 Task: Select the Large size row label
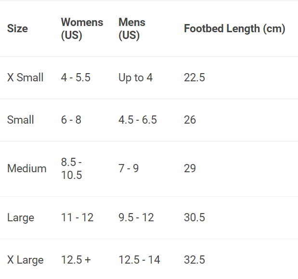pos(21,217)
